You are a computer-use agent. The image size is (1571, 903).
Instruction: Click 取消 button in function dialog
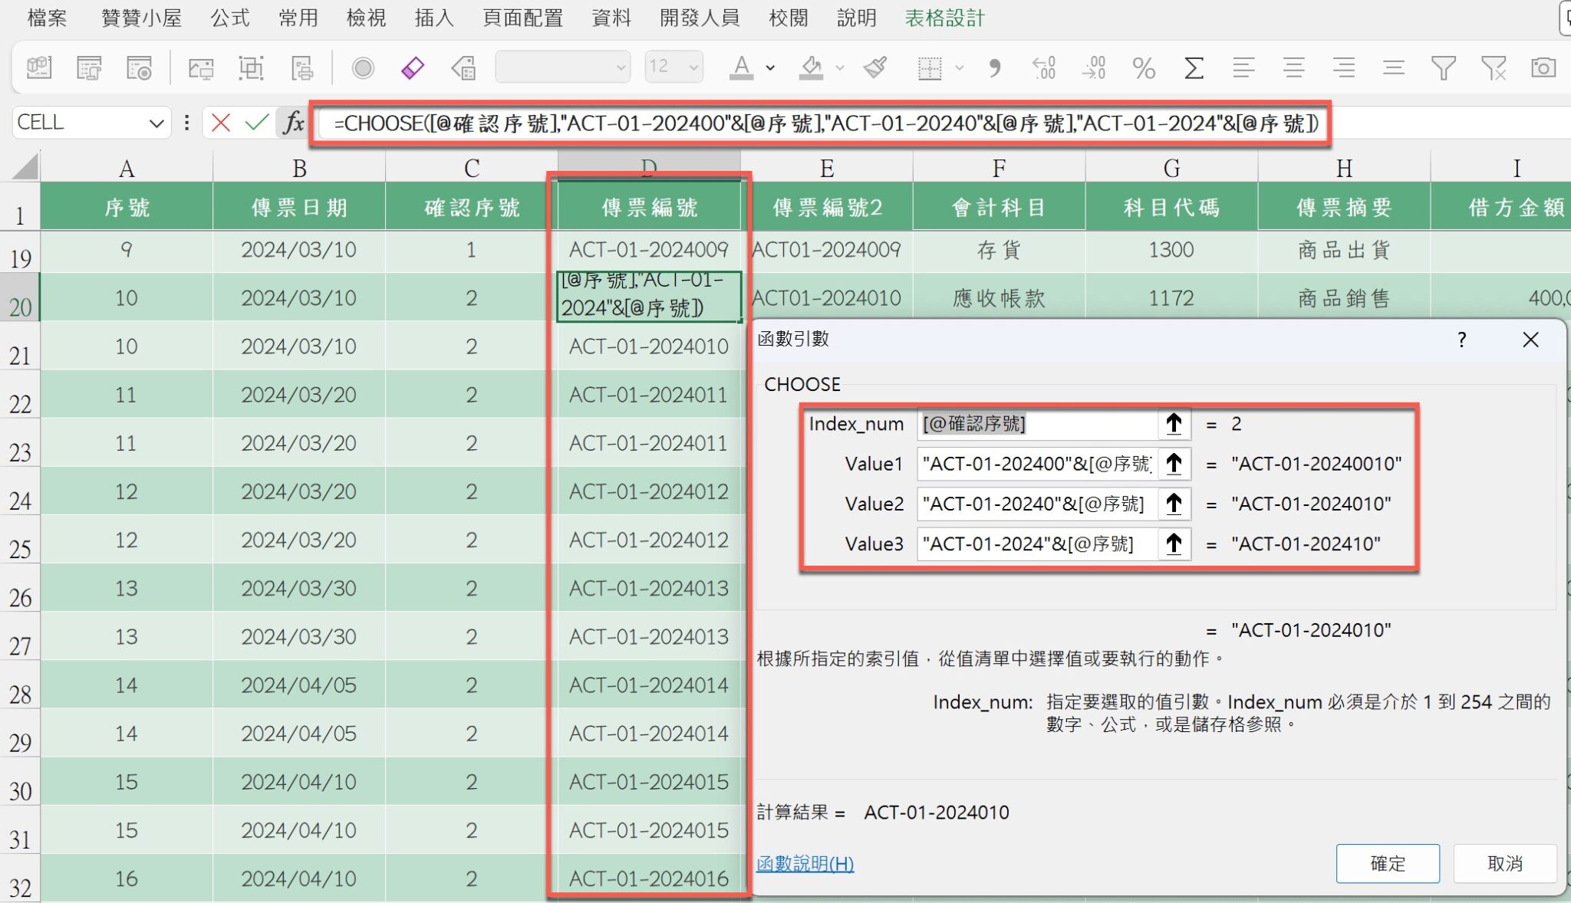pos(1505,864)
